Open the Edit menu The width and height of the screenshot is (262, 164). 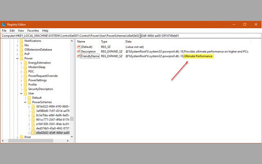tap(12, 30)
